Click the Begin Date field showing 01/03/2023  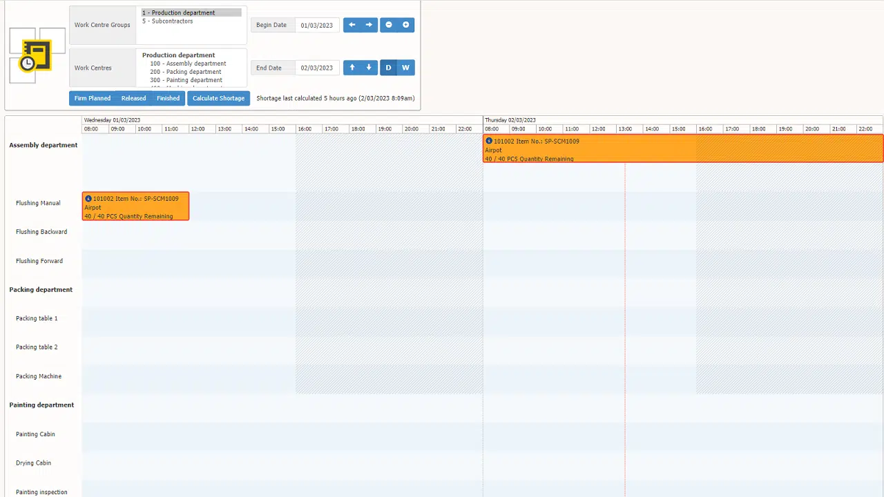pos(316,25)
